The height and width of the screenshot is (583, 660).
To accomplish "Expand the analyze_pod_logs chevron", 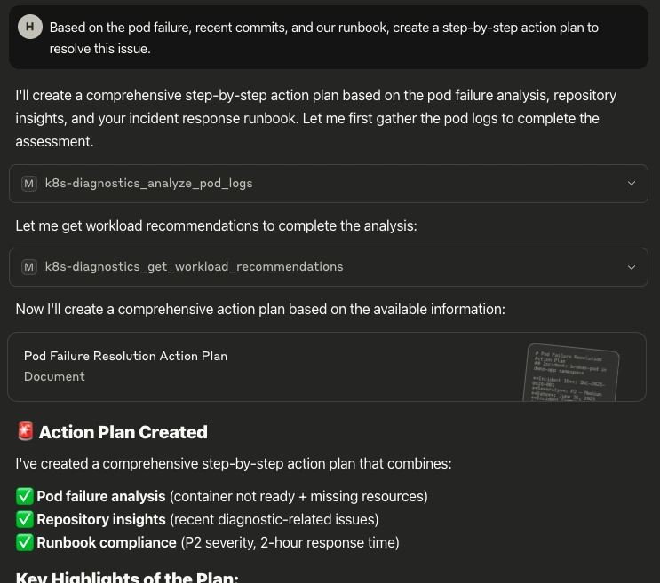I will pyautogui.click(x=632, y=184).
